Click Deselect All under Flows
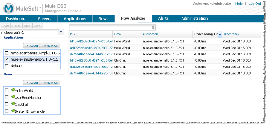 coord(50,83)
